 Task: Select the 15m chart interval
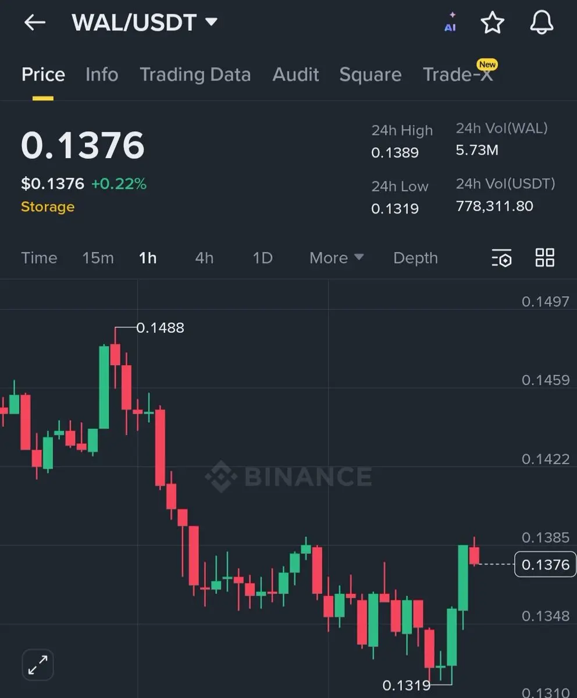(x=98, y=258)
